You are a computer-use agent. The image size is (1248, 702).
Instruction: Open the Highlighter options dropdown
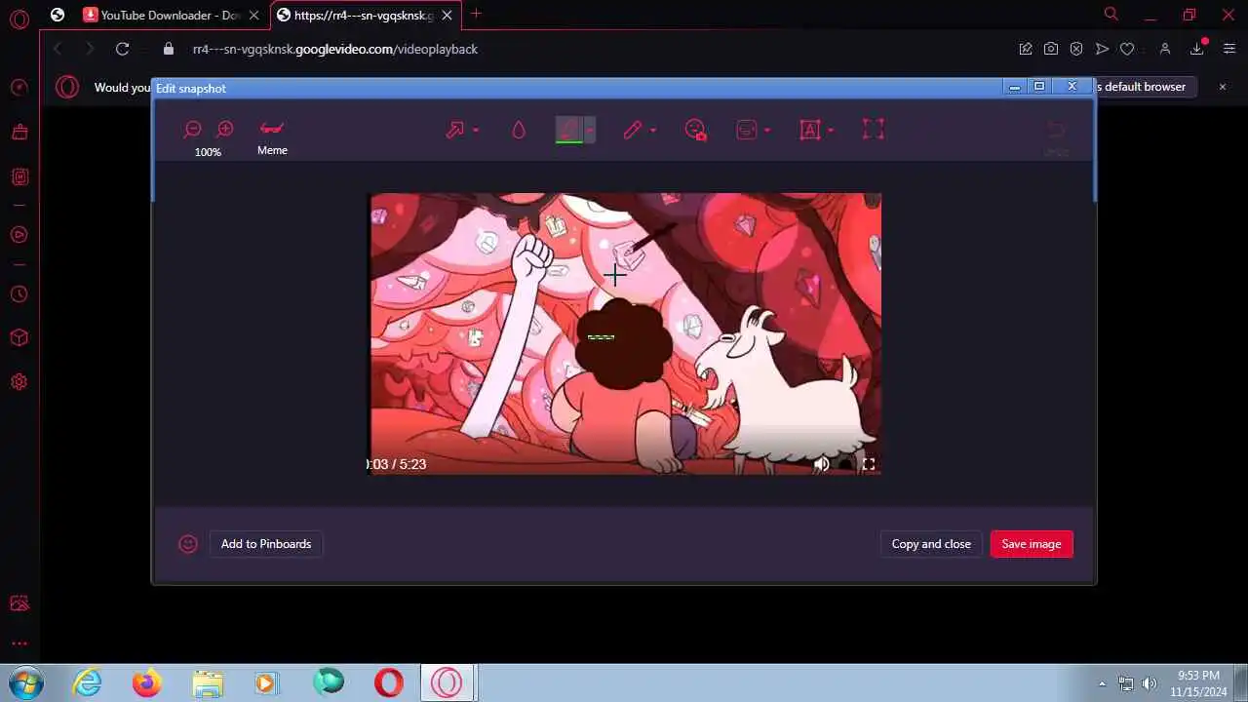point(589,130)
